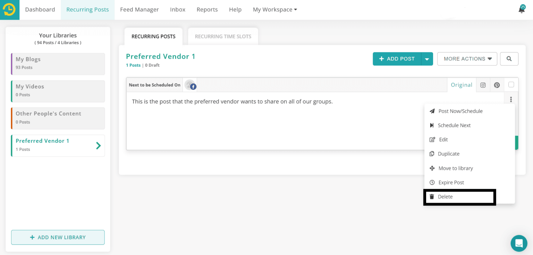Choose Delete from the post menu
This screenshot has height=255, width=533.
tap(445, 197)
